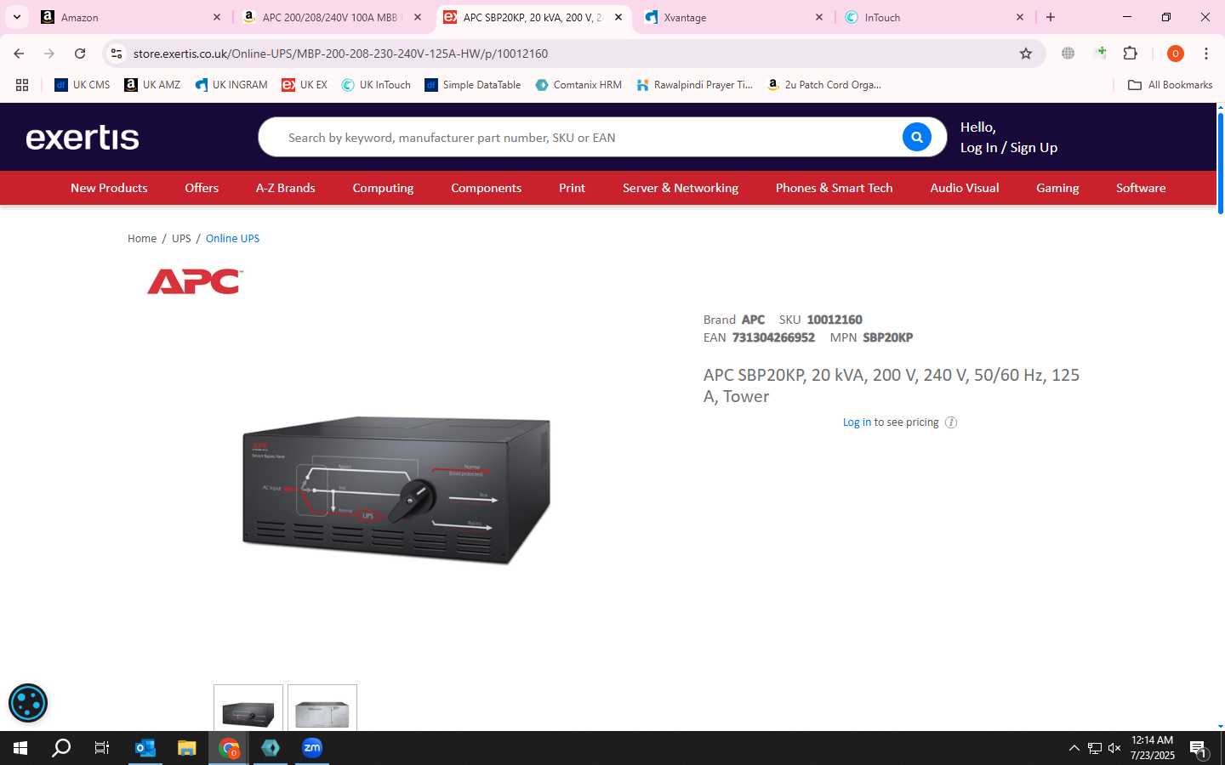Viewport: 1225px width, 765px height.
Task: Select the black UPS panel thumbnail
Action: 248,709
